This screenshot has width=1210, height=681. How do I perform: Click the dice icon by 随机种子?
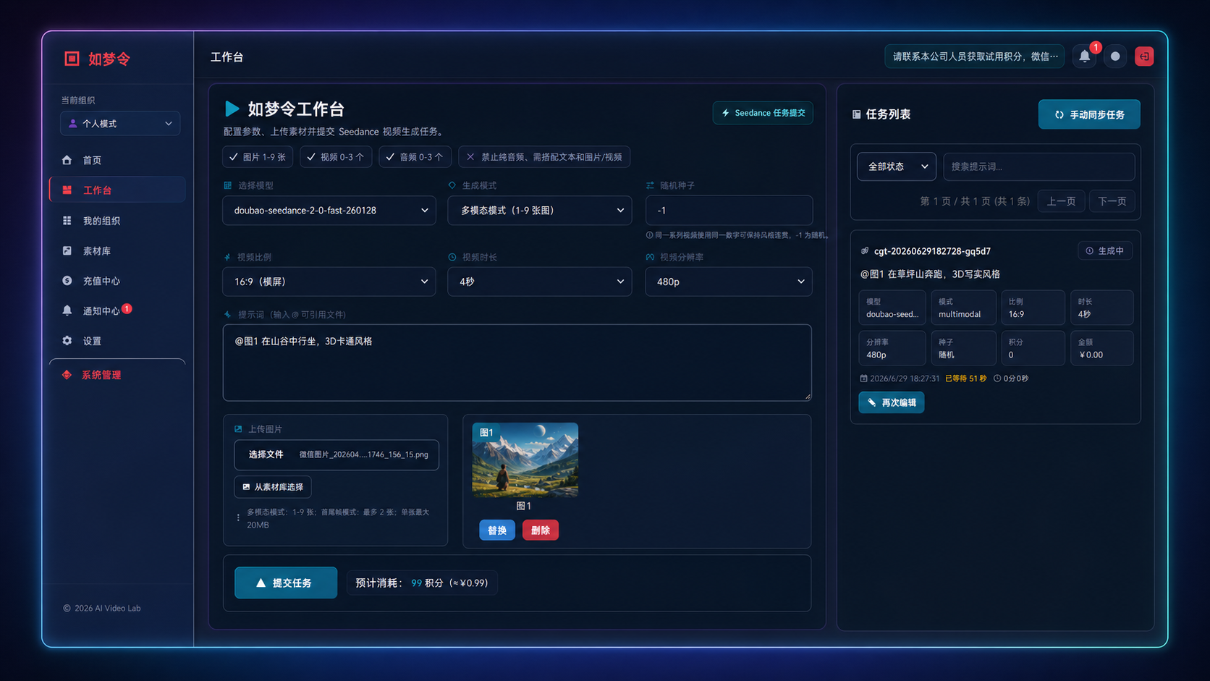coord(650,186)
